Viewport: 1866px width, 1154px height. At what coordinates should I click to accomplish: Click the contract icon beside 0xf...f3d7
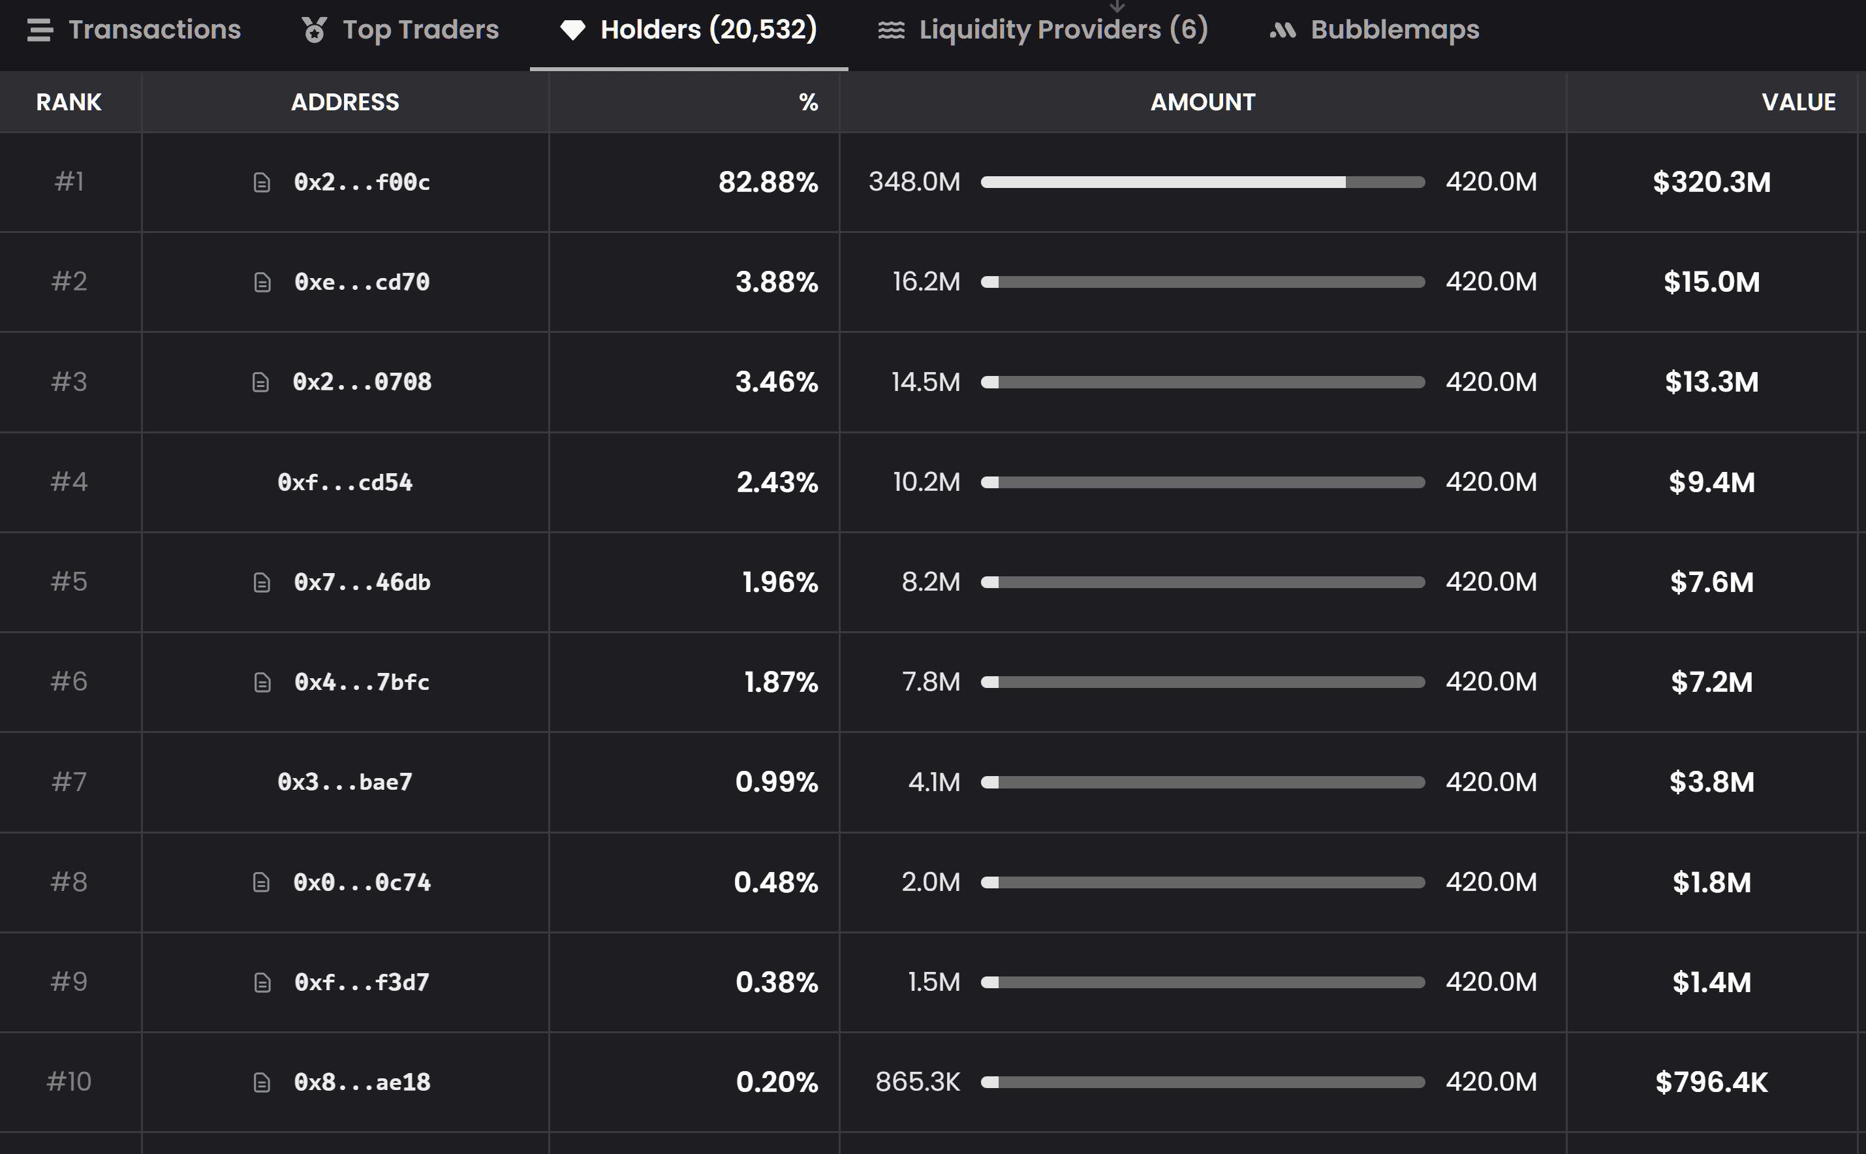click(262, 982)
